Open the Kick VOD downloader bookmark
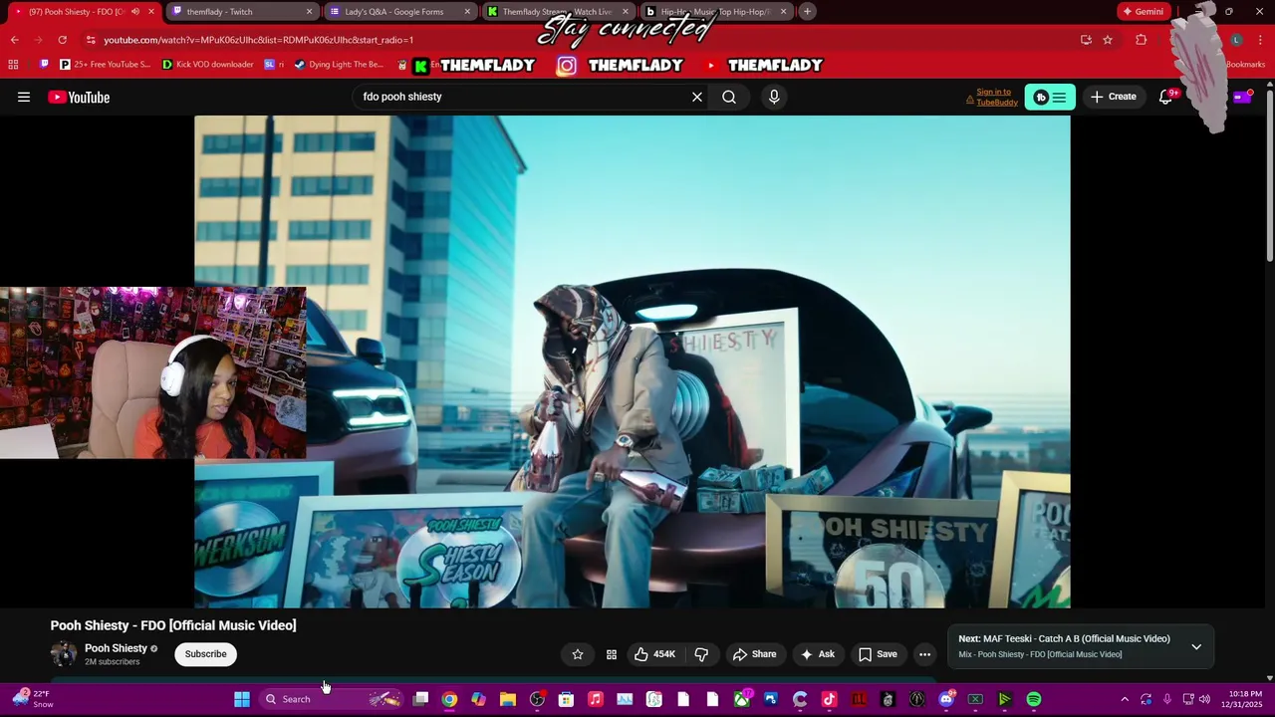Screen dimensions: 1275x717 207,65
